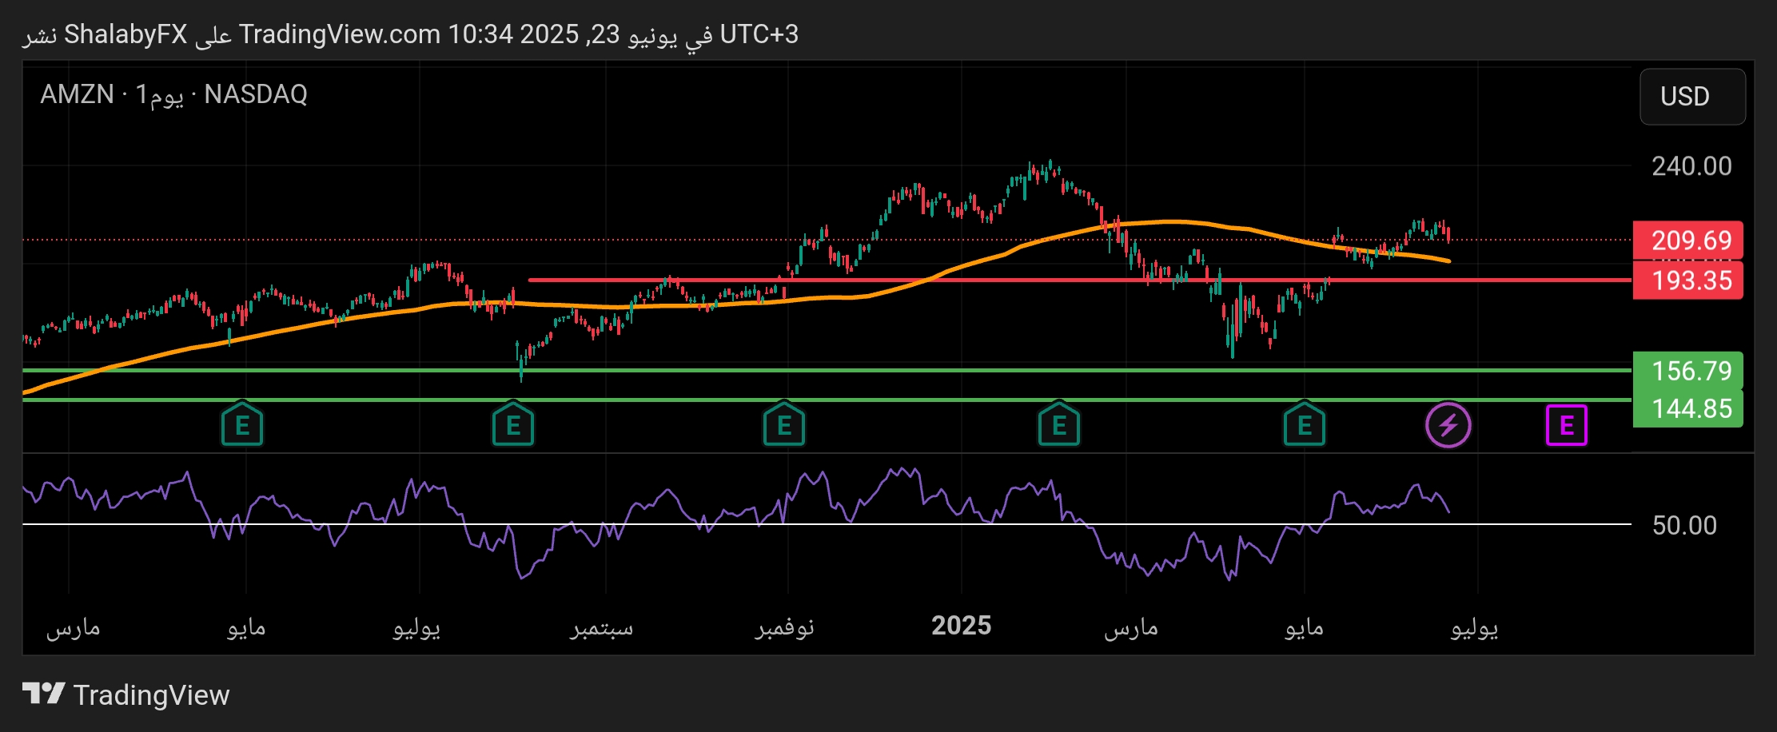The height and width of the screenshot is (732, 1777).
Task: Click the earnings marker after the 2025 label
Action: tap(1059, 424)
